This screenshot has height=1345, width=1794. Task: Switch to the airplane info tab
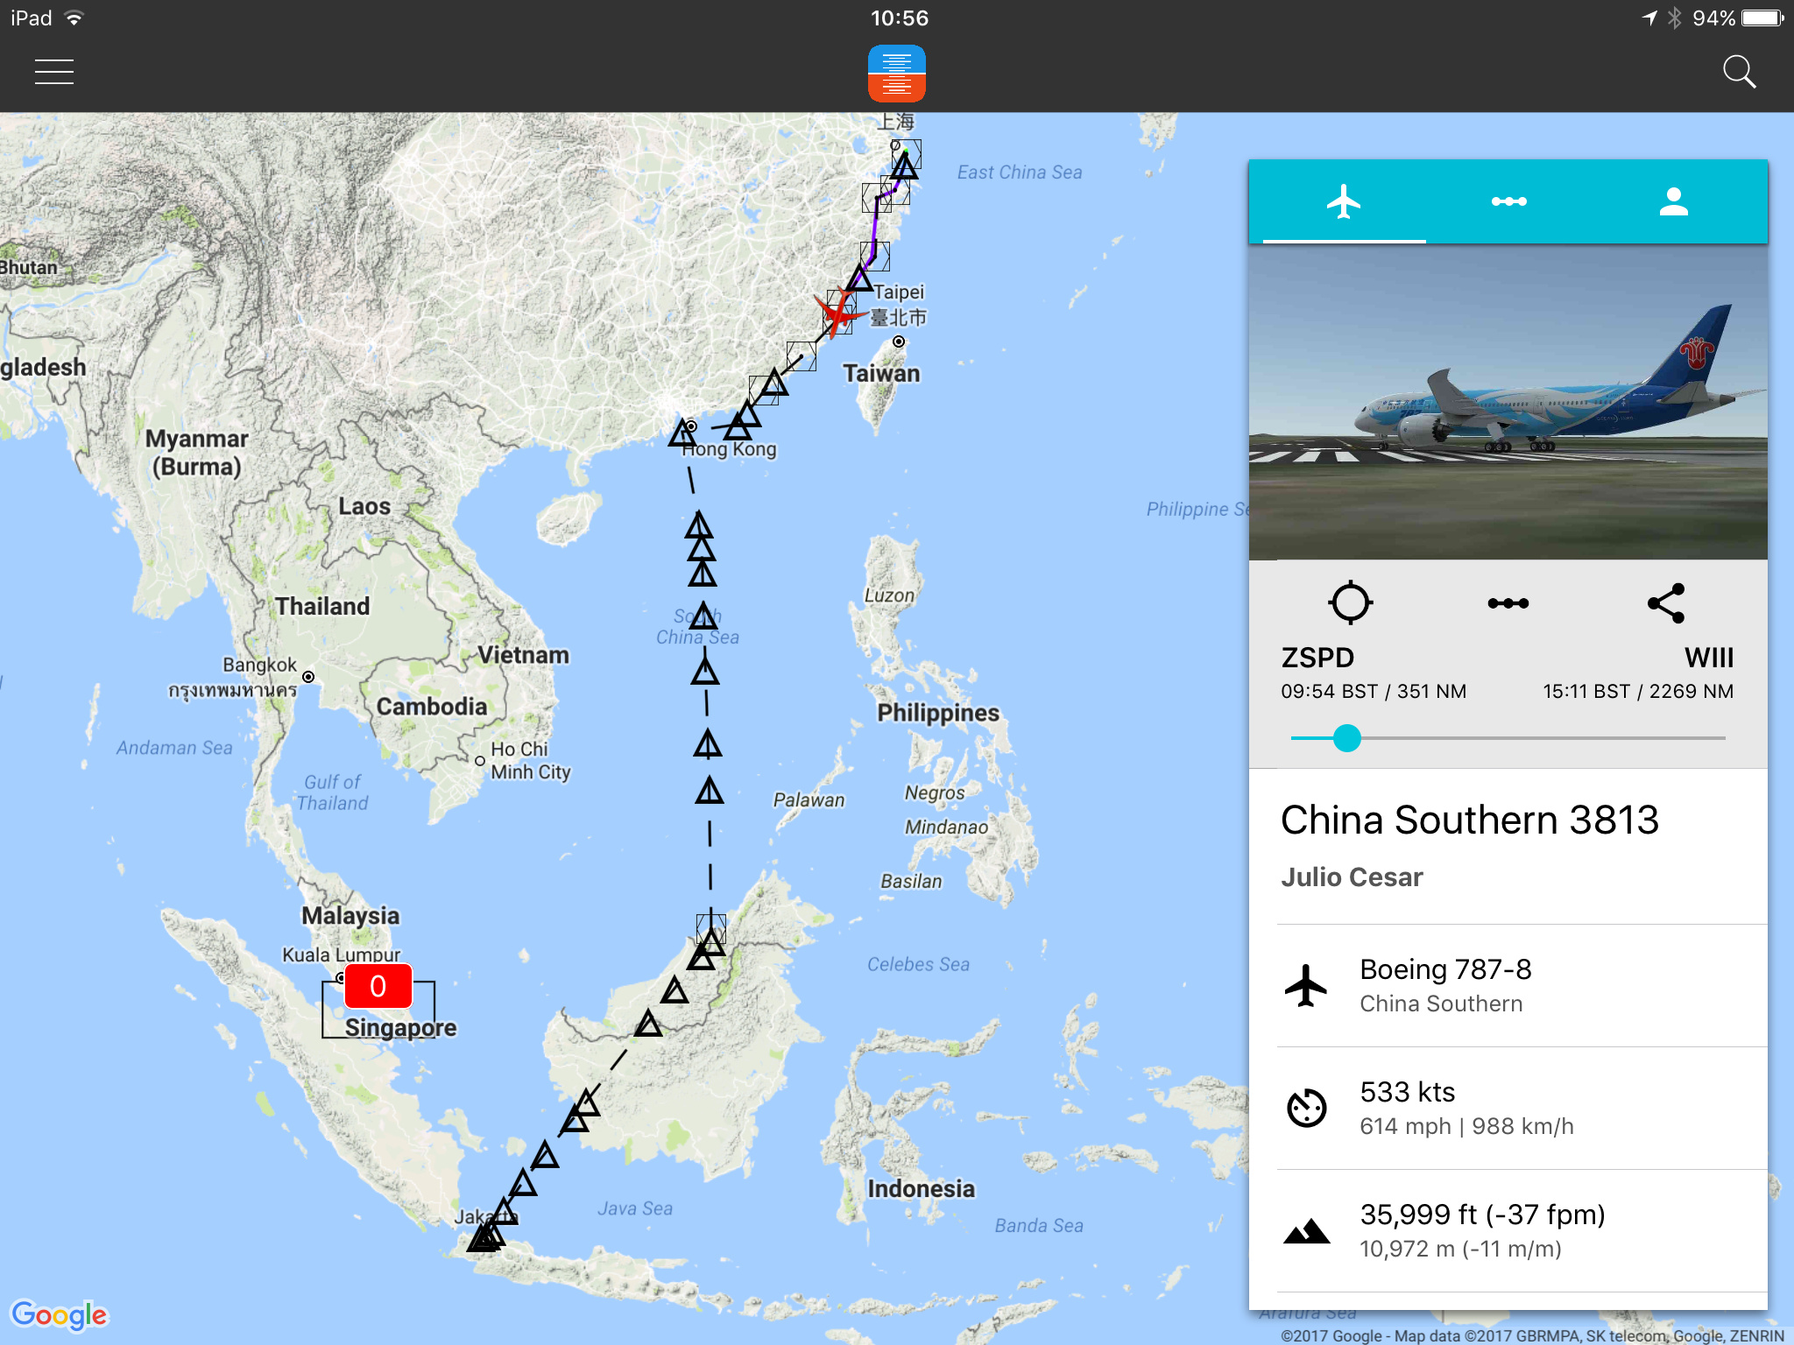click(1344, 201)
